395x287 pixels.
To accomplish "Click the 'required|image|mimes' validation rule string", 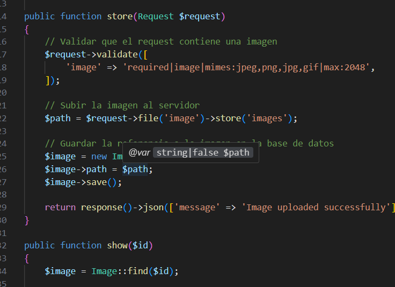I will (248, 68).
